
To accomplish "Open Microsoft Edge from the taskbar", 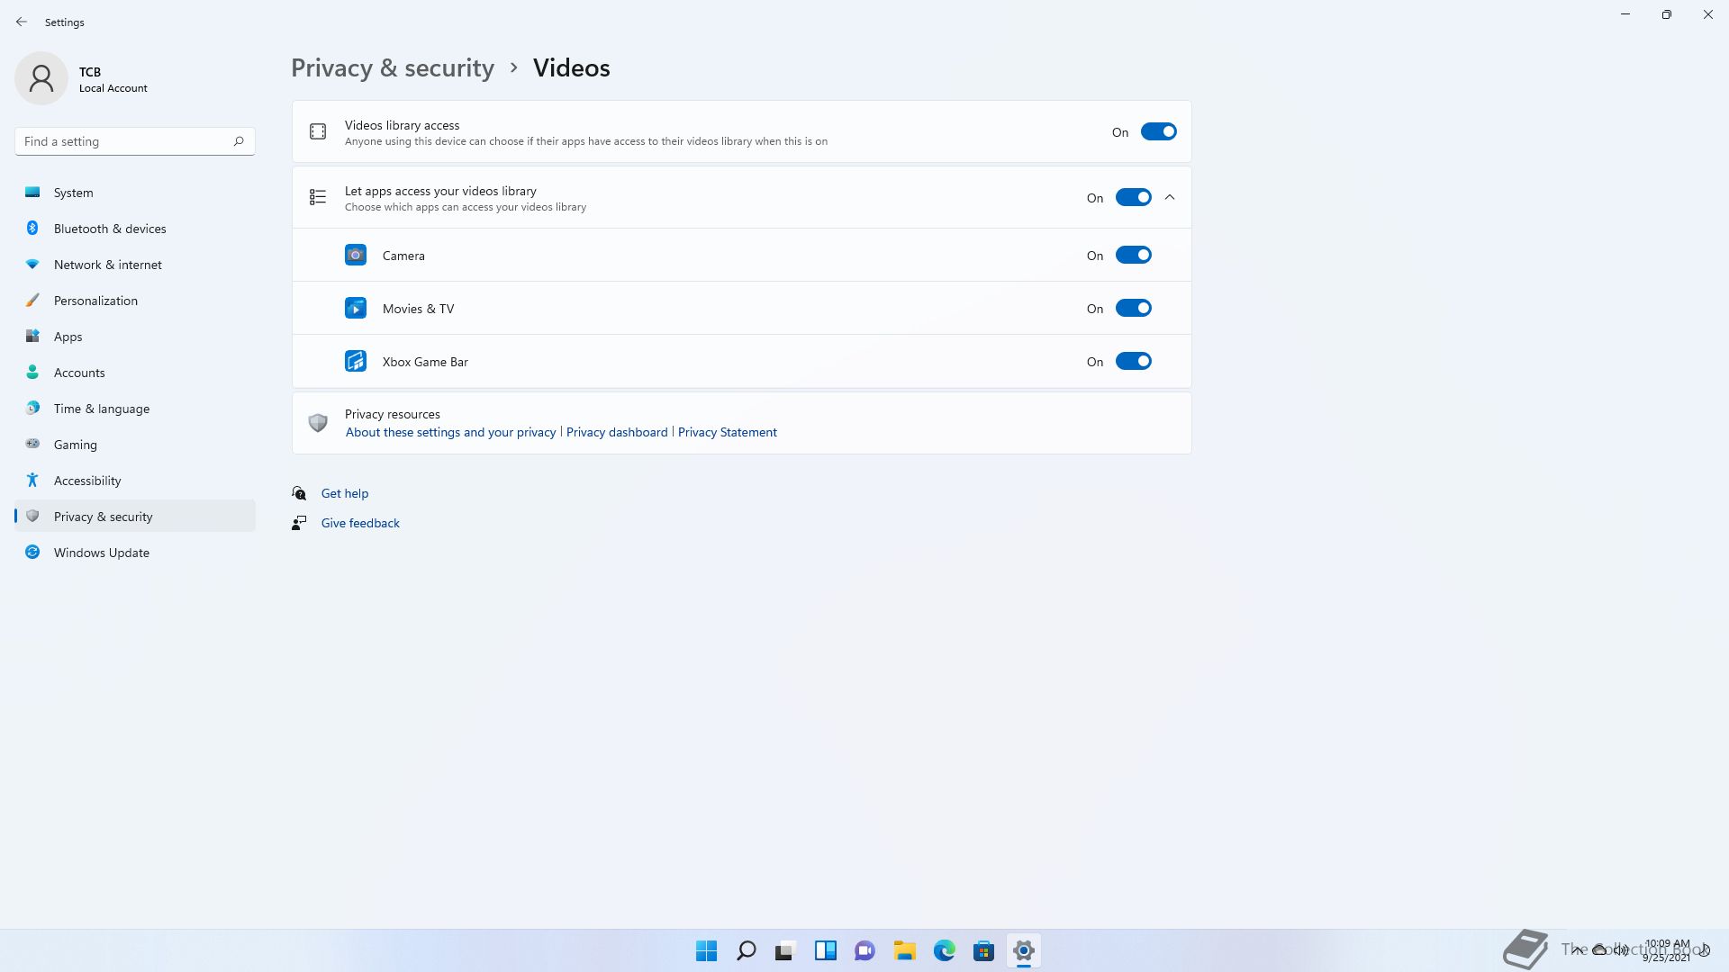I will (x=944, y=950).
